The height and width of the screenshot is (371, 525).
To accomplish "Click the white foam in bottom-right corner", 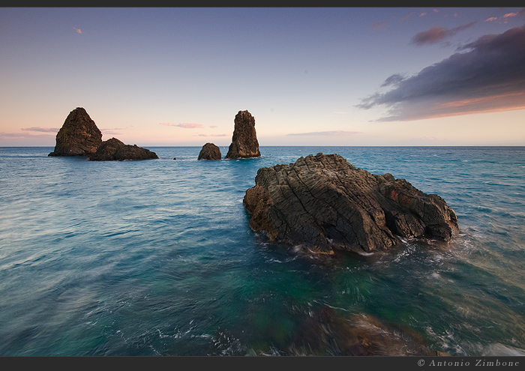I will pyautogui.click(x=502, y=349).
